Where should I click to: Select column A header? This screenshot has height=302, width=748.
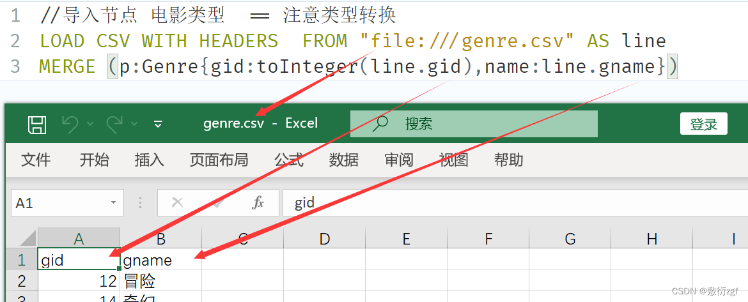pyautogui.click(x=79, y=238)
